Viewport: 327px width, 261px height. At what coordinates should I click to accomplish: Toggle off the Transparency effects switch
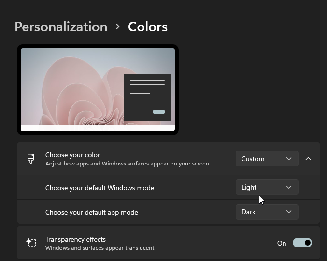point(302,243)
